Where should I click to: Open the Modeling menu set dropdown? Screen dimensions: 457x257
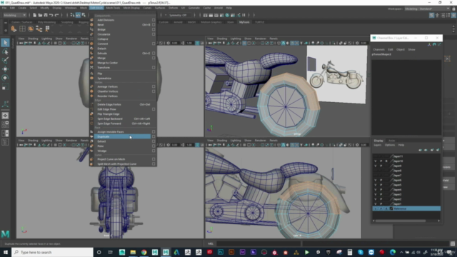click(14, 15)
